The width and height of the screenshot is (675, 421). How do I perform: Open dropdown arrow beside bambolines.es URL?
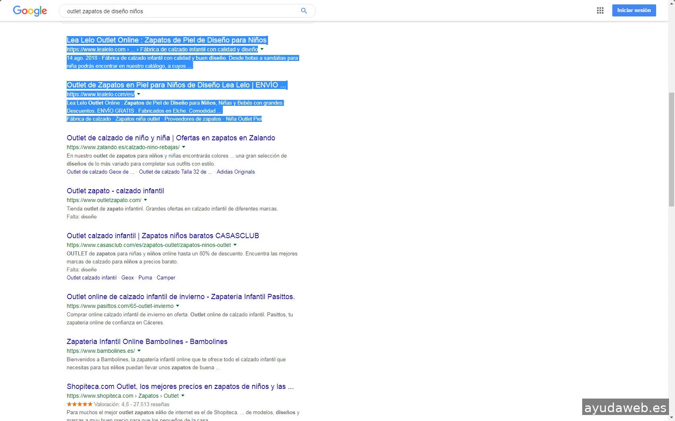tap(139, 351)
